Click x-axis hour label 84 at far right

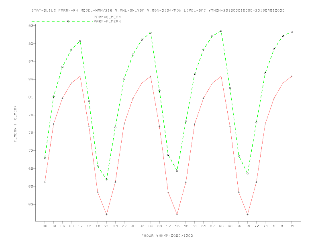click(x=292, y=226)
